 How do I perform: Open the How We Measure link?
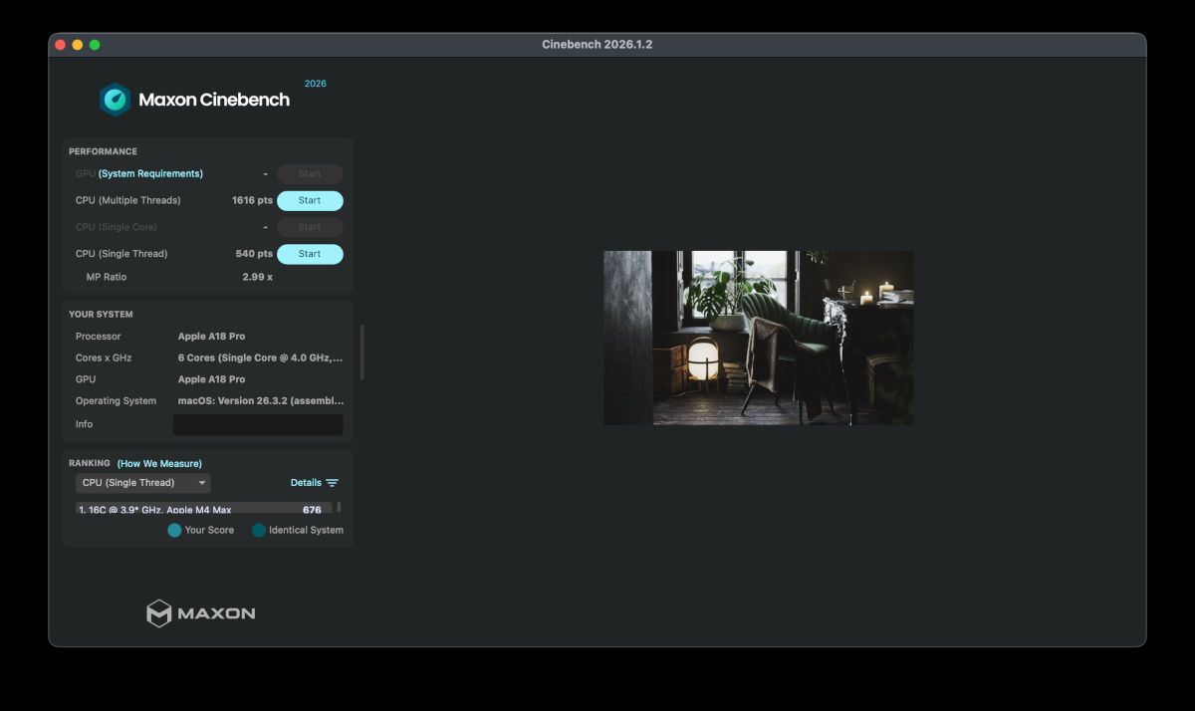coord(159,464)
